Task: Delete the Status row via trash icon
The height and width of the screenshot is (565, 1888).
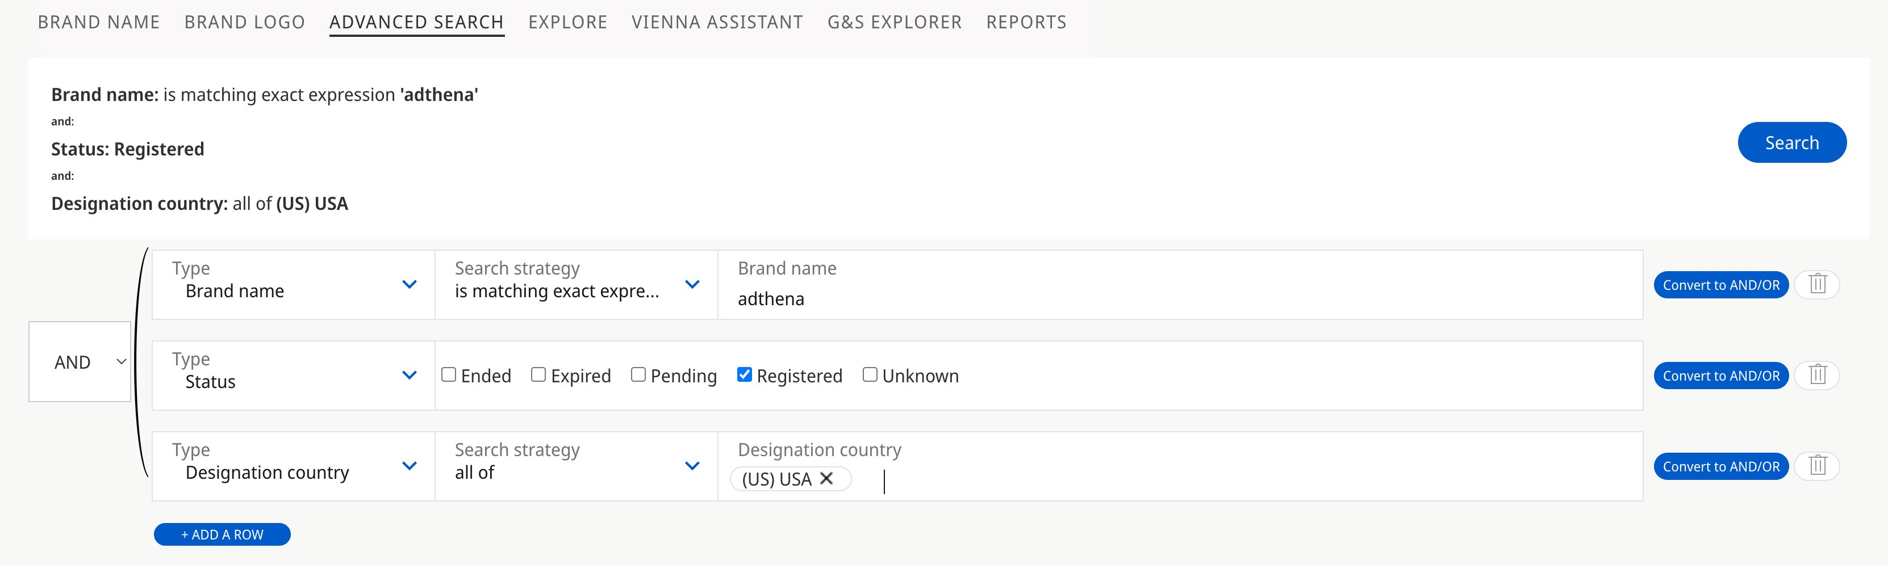Action: coord(1817,375)
